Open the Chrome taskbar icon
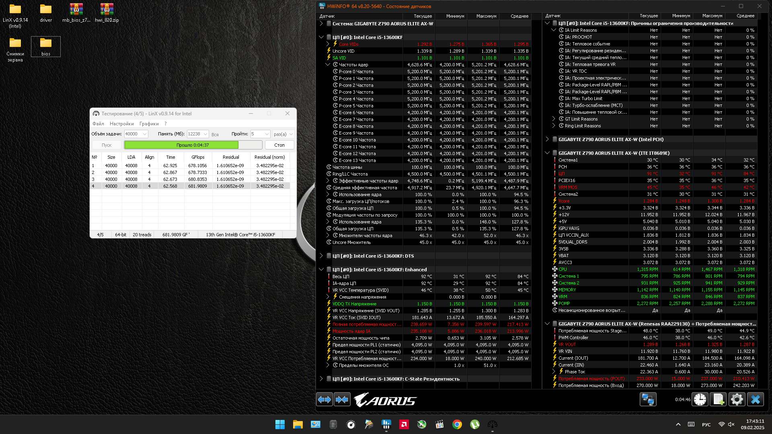Viewport: 772px width, 434px height. click(457, 424)
